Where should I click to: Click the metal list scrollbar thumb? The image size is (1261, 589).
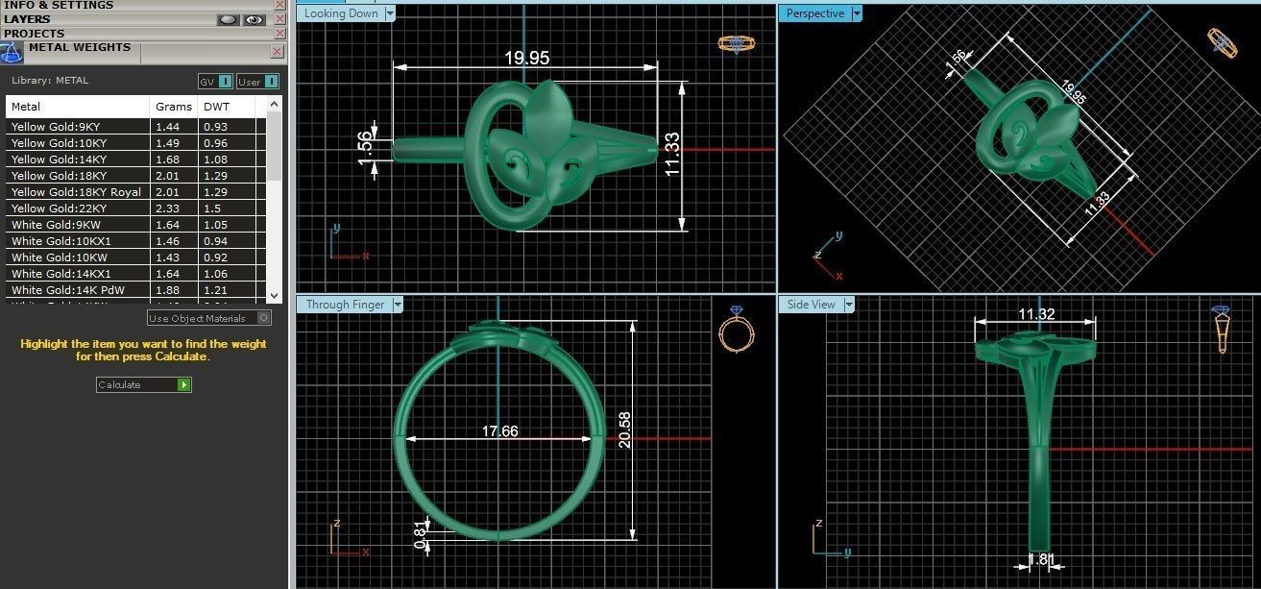point(275,144)
